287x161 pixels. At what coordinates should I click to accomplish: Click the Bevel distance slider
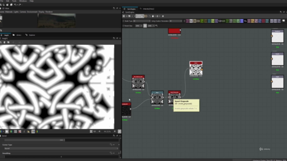coord(61,140)
